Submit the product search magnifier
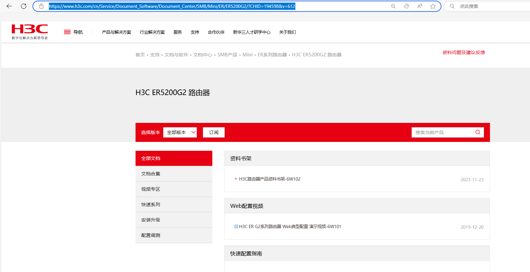530x272 pixels. pos(478,132)
